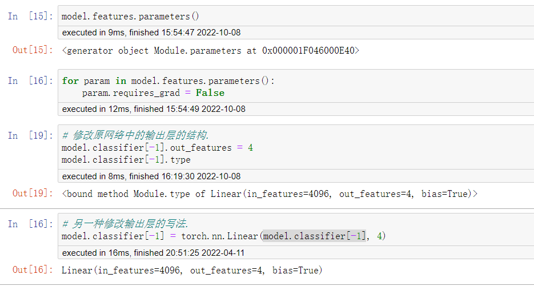Click the bound method Module.type output text

[x=270, y=194]
